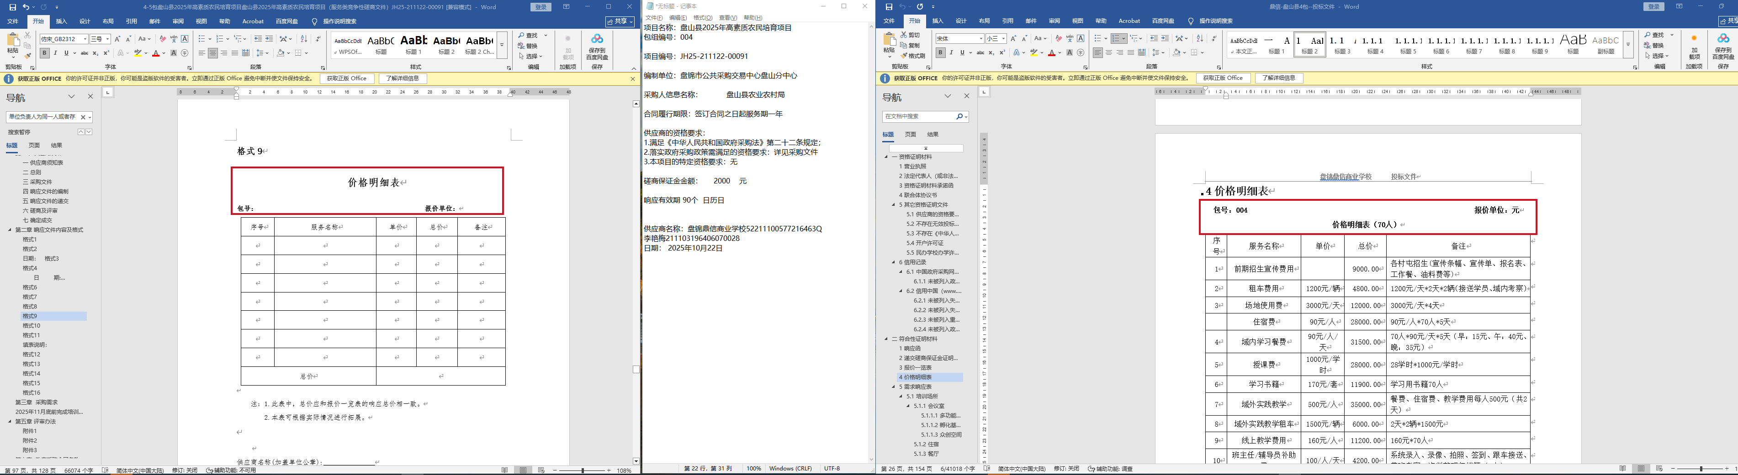The height and width of the screenshot is (475, 1738).
Task: Toggle Bold in left Word ribbon
Action: coord(44,53)
